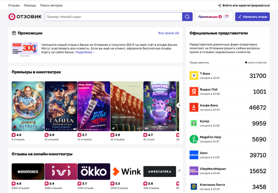The image size is (278, 193).
Task: Click '4565 отзывов' under ivi
Action: [x=54, y=188]
